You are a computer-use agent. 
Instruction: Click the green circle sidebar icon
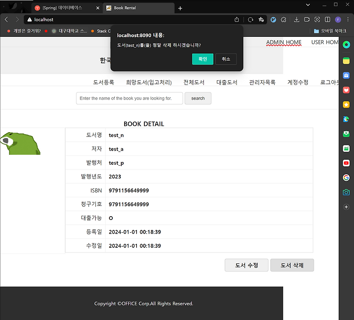click(x=346, y=45)
